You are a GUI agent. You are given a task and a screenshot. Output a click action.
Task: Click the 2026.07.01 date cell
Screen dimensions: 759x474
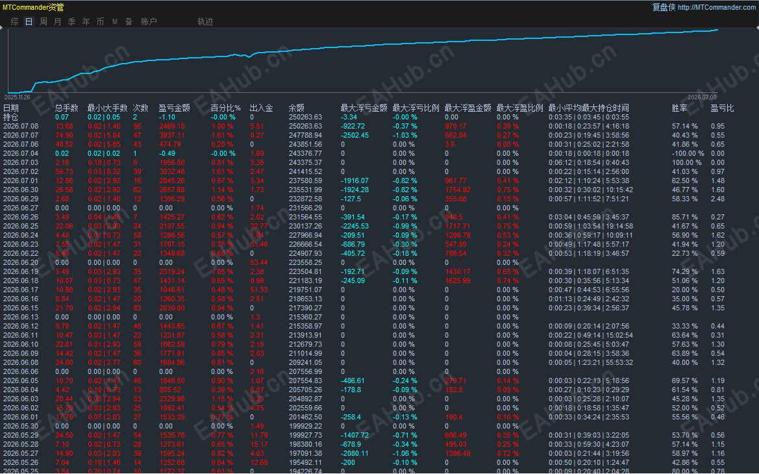click(21, 181)
